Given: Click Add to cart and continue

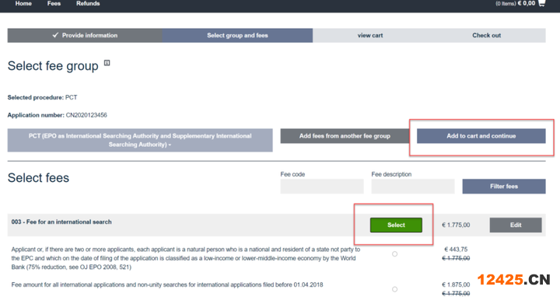Looking at the screenshot, I should 481,136.
